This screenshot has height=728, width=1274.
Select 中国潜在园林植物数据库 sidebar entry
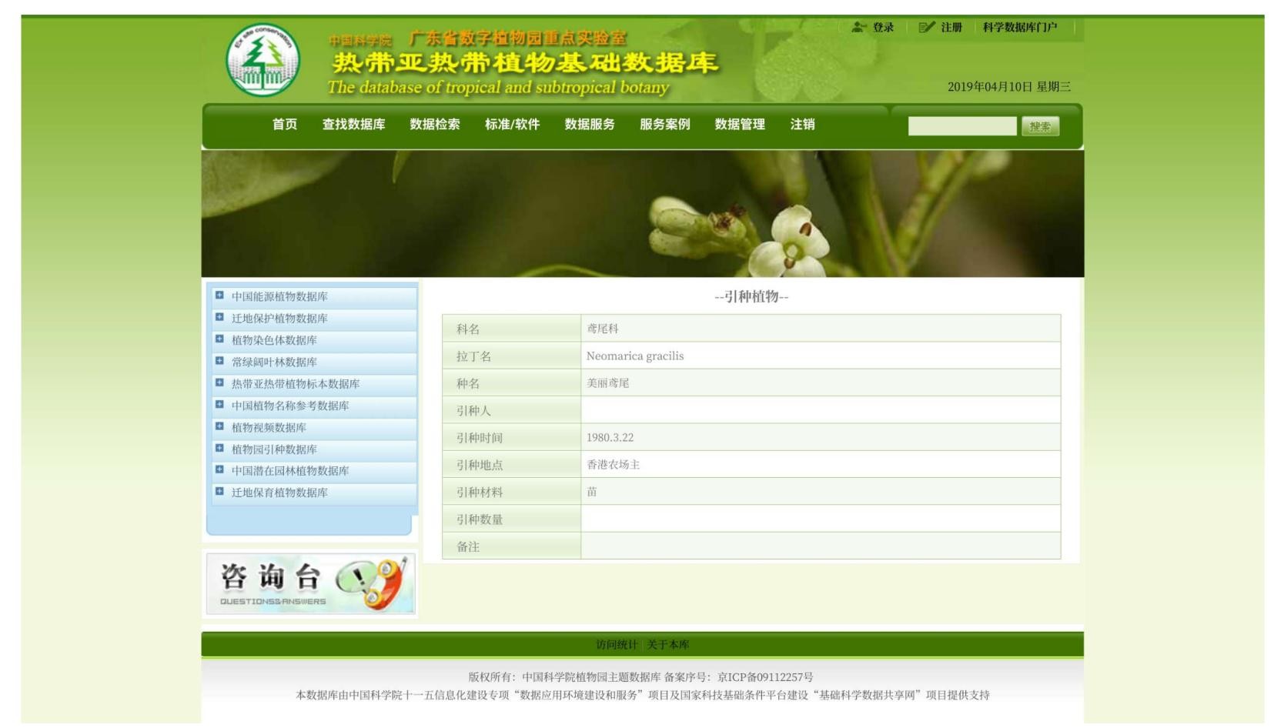(290, 471)
